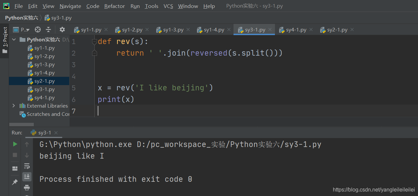Click line number 5 in the gutter

pyautogui.click(x=74, y=88)
